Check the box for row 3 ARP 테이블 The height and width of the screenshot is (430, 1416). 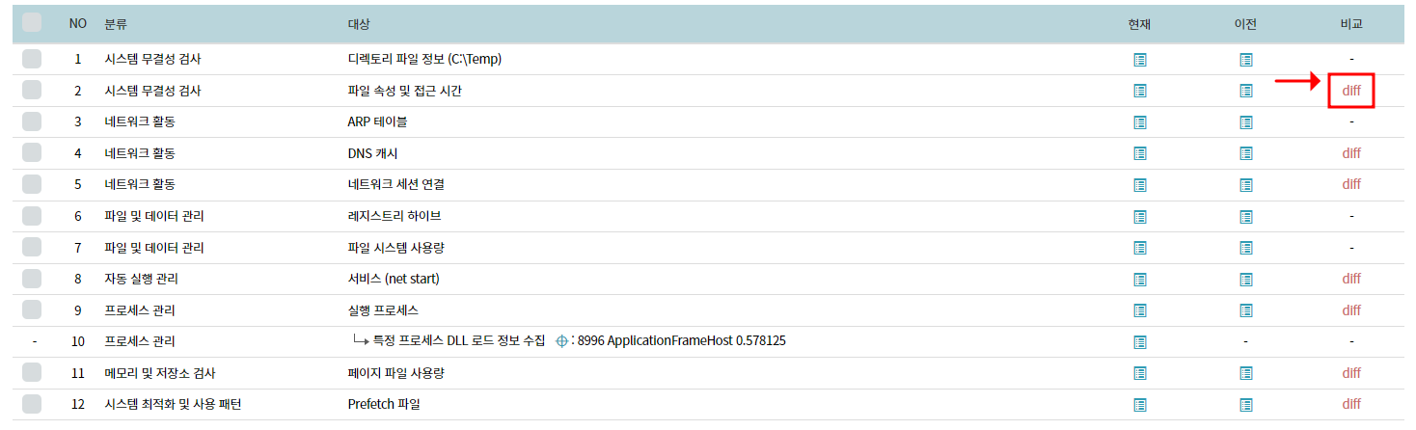[x=32, y=122]
